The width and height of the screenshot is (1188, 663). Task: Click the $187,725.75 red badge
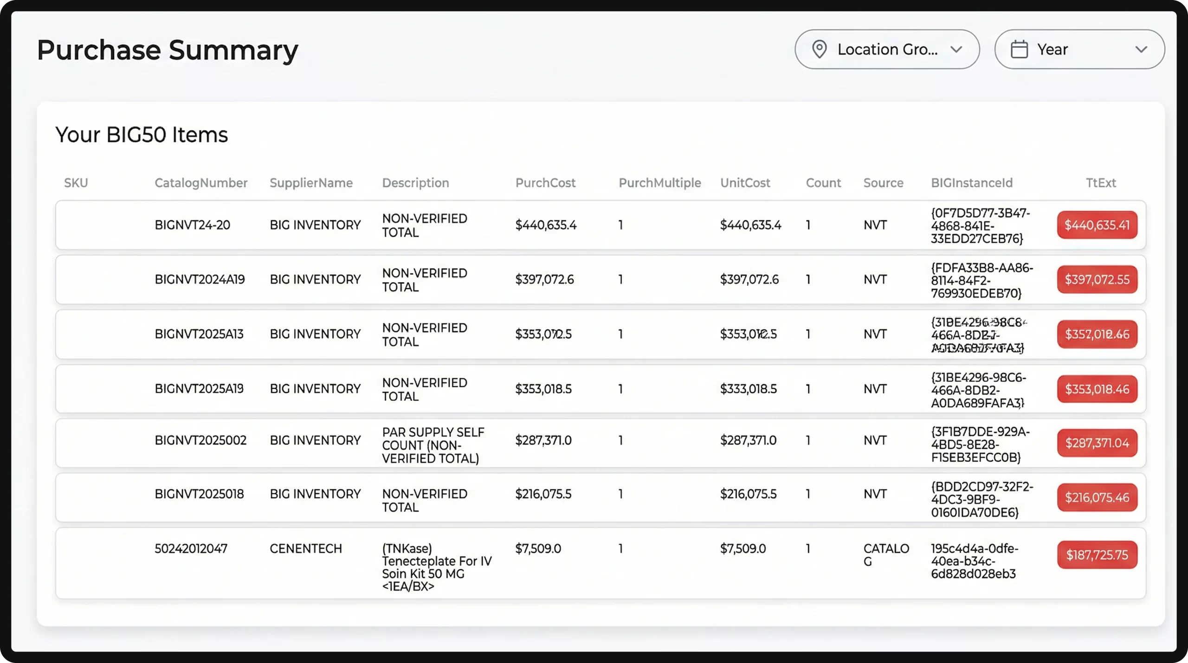1097,554
